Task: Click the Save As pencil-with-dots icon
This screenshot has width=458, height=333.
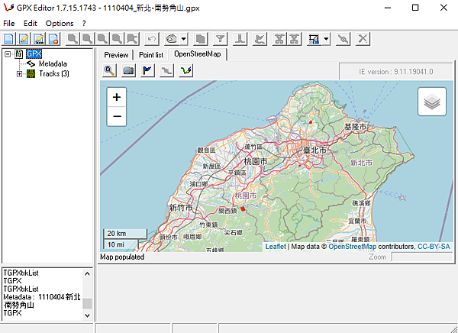Action: click(x=39, y=39)
